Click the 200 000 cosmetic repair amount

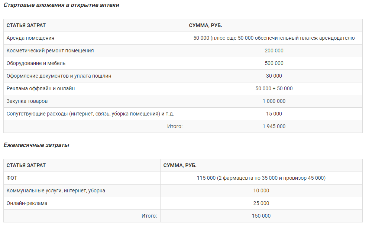pos(274,51)
